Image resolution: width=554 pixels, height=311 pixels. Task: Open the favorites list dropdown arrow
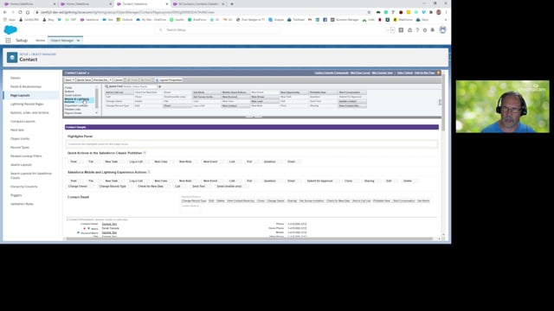point(392,30)
